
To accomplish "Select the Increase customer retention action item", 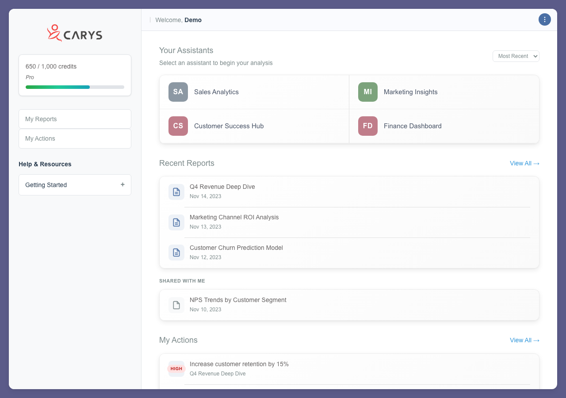I will coord(239,364).
